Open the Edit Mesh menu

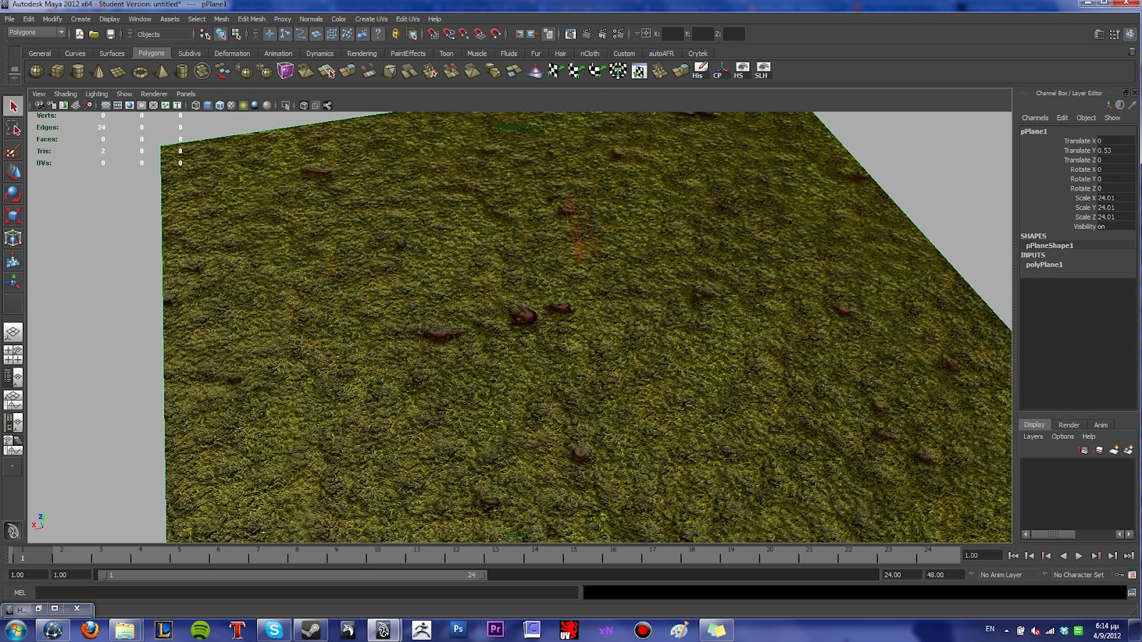click(x=251, y=19)
